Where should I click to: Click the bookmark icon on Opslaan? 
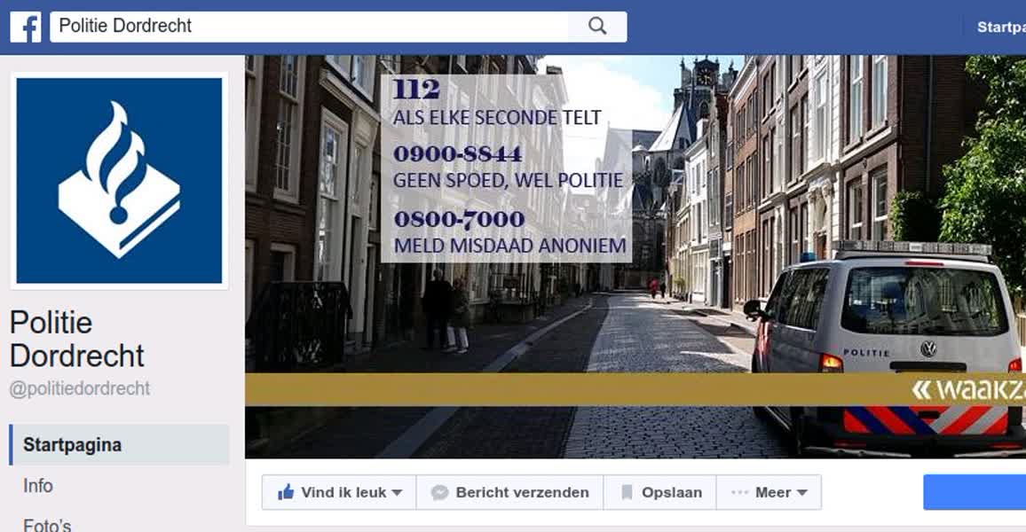tap(627, 493)
